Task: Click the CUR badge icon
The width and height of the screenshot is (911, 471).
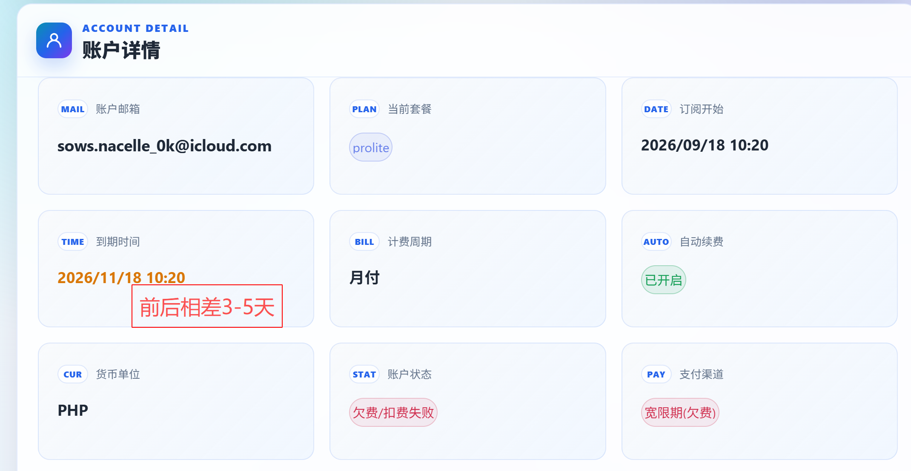Action: tap(73, 375)
